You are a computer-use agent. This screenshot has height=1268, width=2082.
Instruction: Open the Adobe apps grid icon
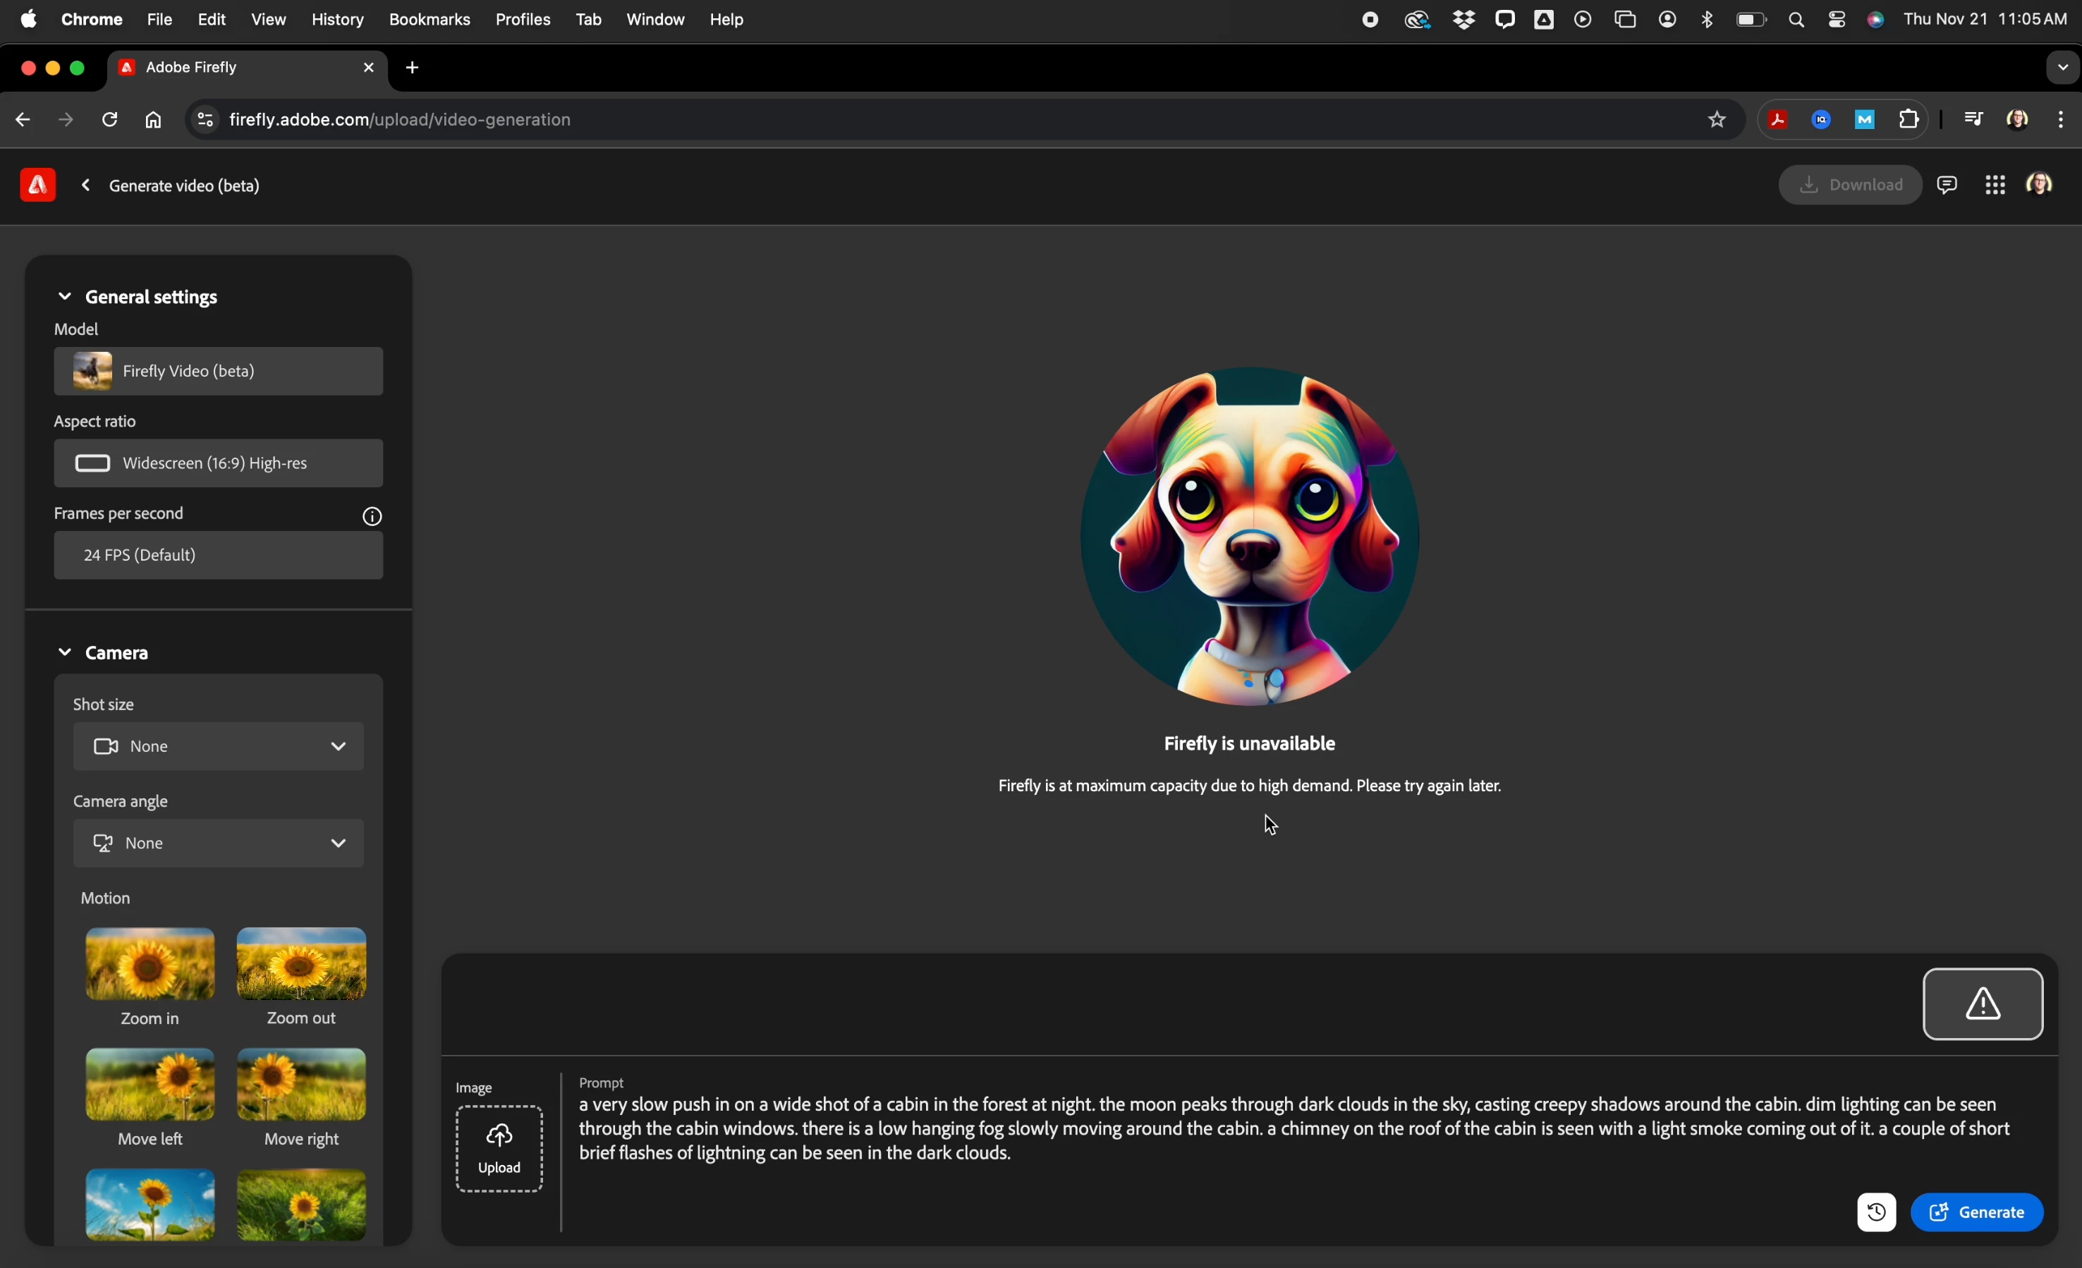coord(1995,185)
